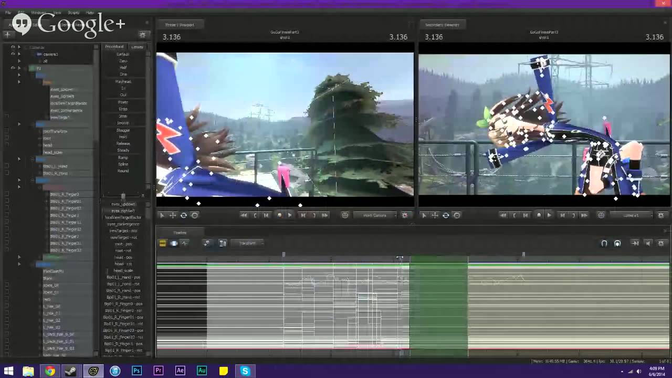The width and height of the screenshot is (672, 378).
Task: Select the arrow selection tool in primary viewport
Action: pos(162,215)
